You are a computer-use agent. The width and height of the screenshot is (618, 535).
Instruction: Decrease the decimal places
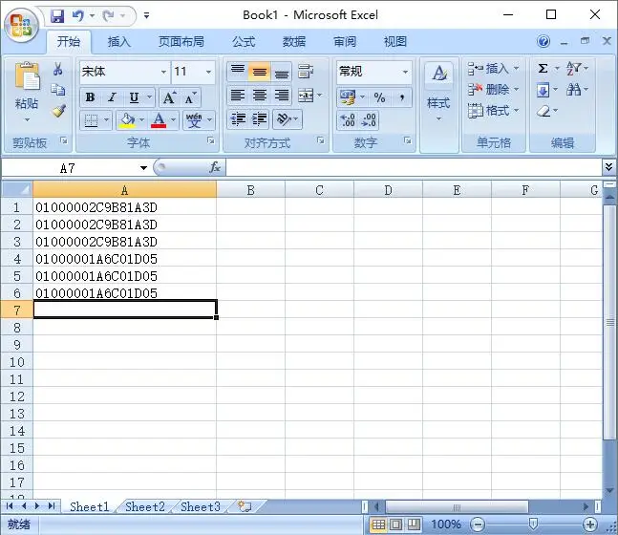[369, 119]
